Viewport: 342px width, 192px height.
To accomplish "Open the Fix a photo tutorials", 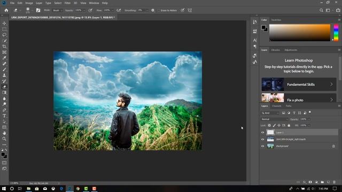I will pyautogui.click(x=299, y=98).
